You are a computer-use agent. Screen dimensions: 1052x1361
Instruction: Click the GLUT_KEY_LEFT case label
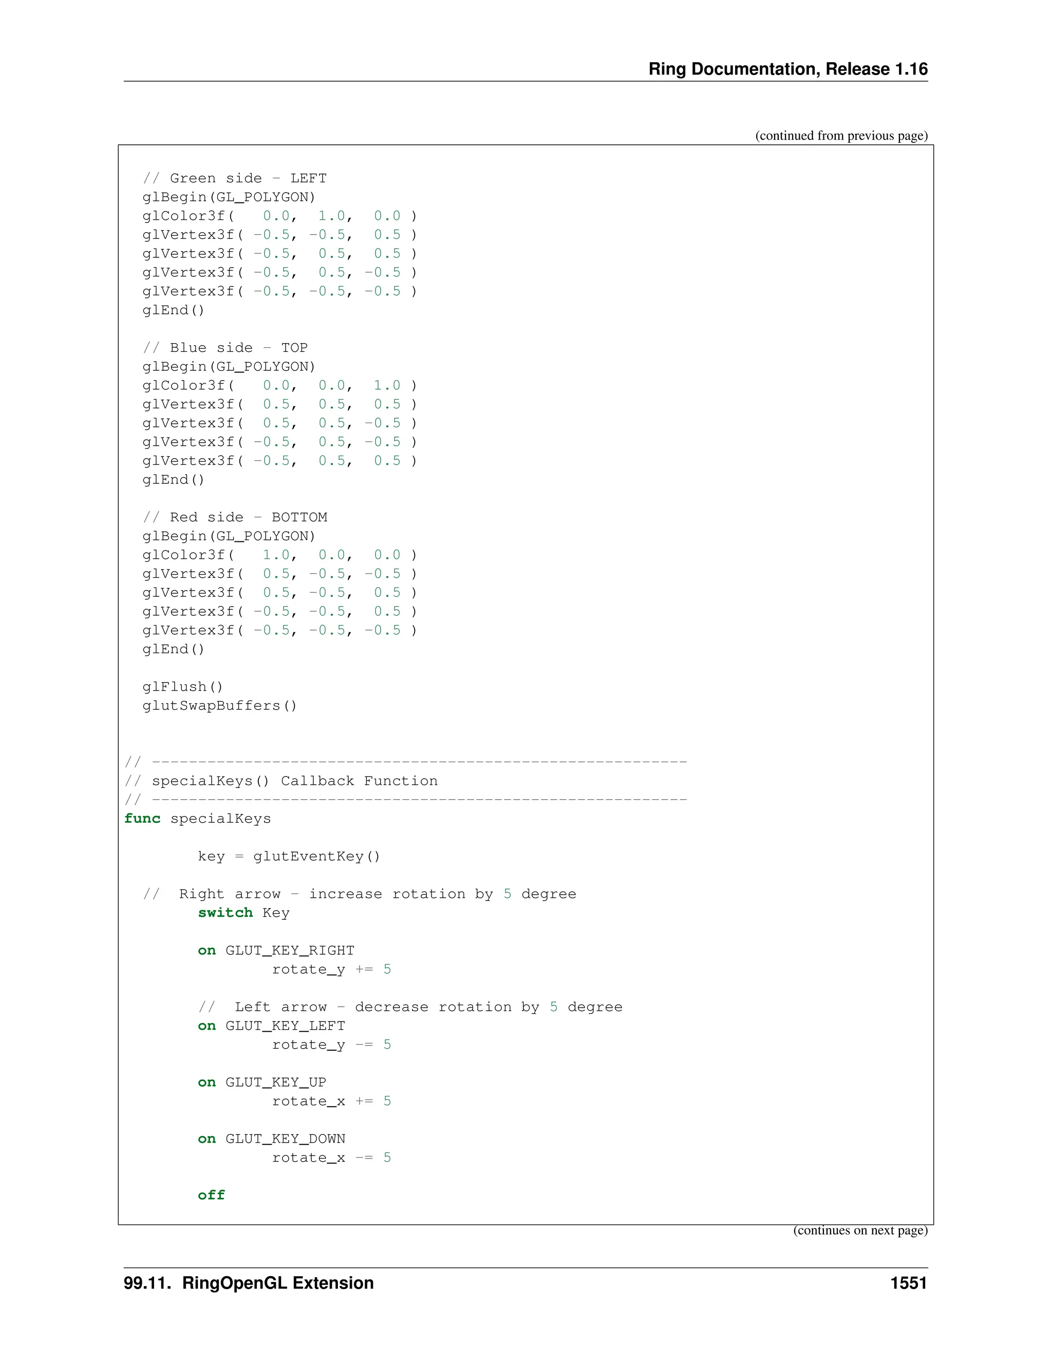(x=285, y=1026)
